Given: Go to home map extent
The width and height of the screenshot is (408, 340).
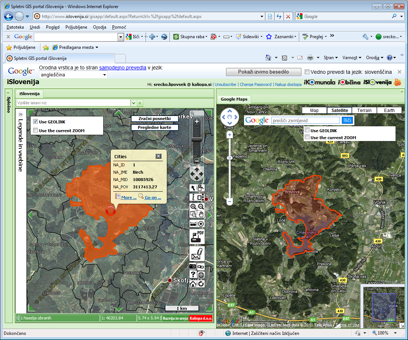Looking at the screenshot, I should [193, 283].
